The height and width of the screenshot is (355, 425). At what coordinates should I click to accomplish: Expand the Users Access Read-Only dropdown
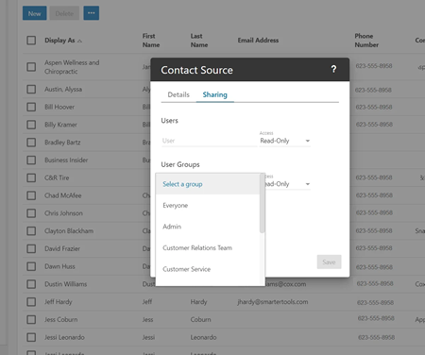[x=285, y=141]
